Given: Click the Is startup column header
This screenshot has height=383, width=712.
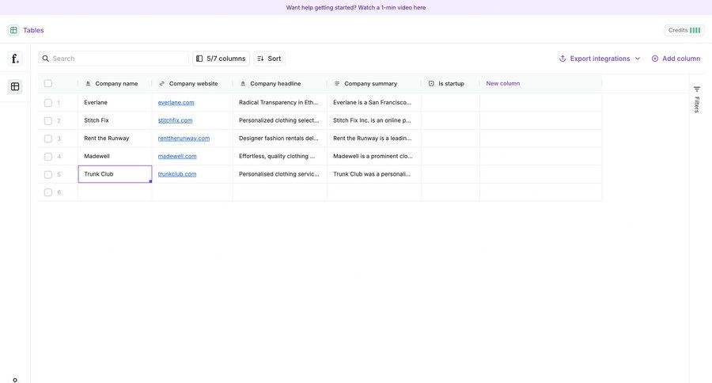Looking at the screenshot, I should pos(450,83).
